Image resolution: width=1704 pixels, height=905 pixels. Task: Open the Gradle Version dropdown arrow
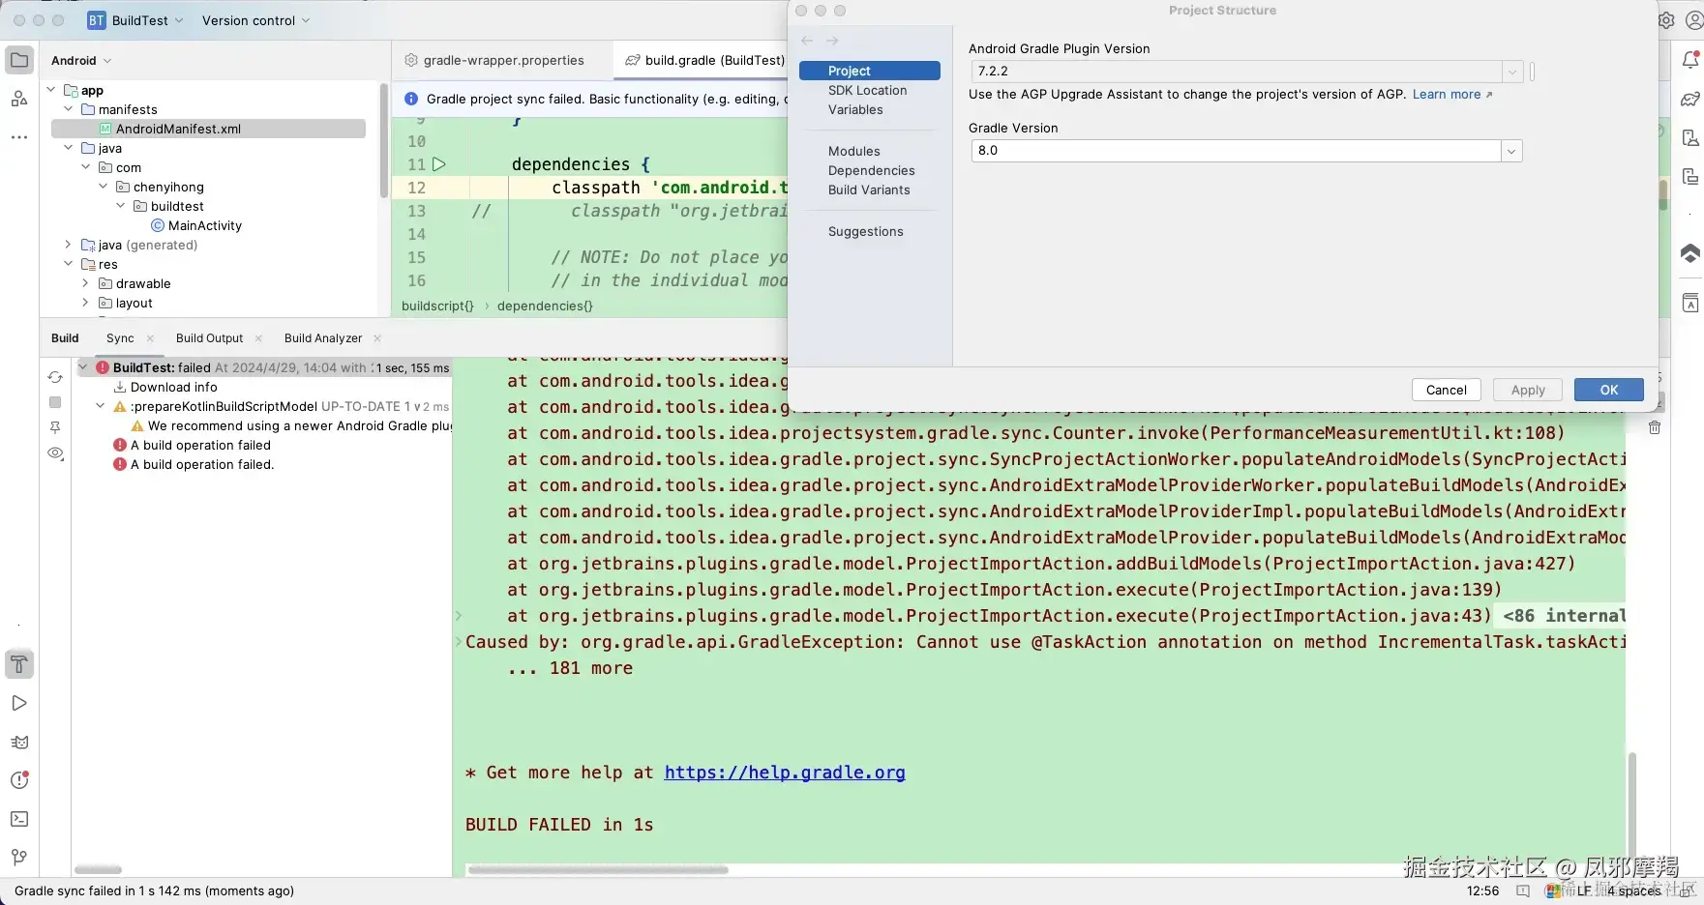click(1511, 151)
